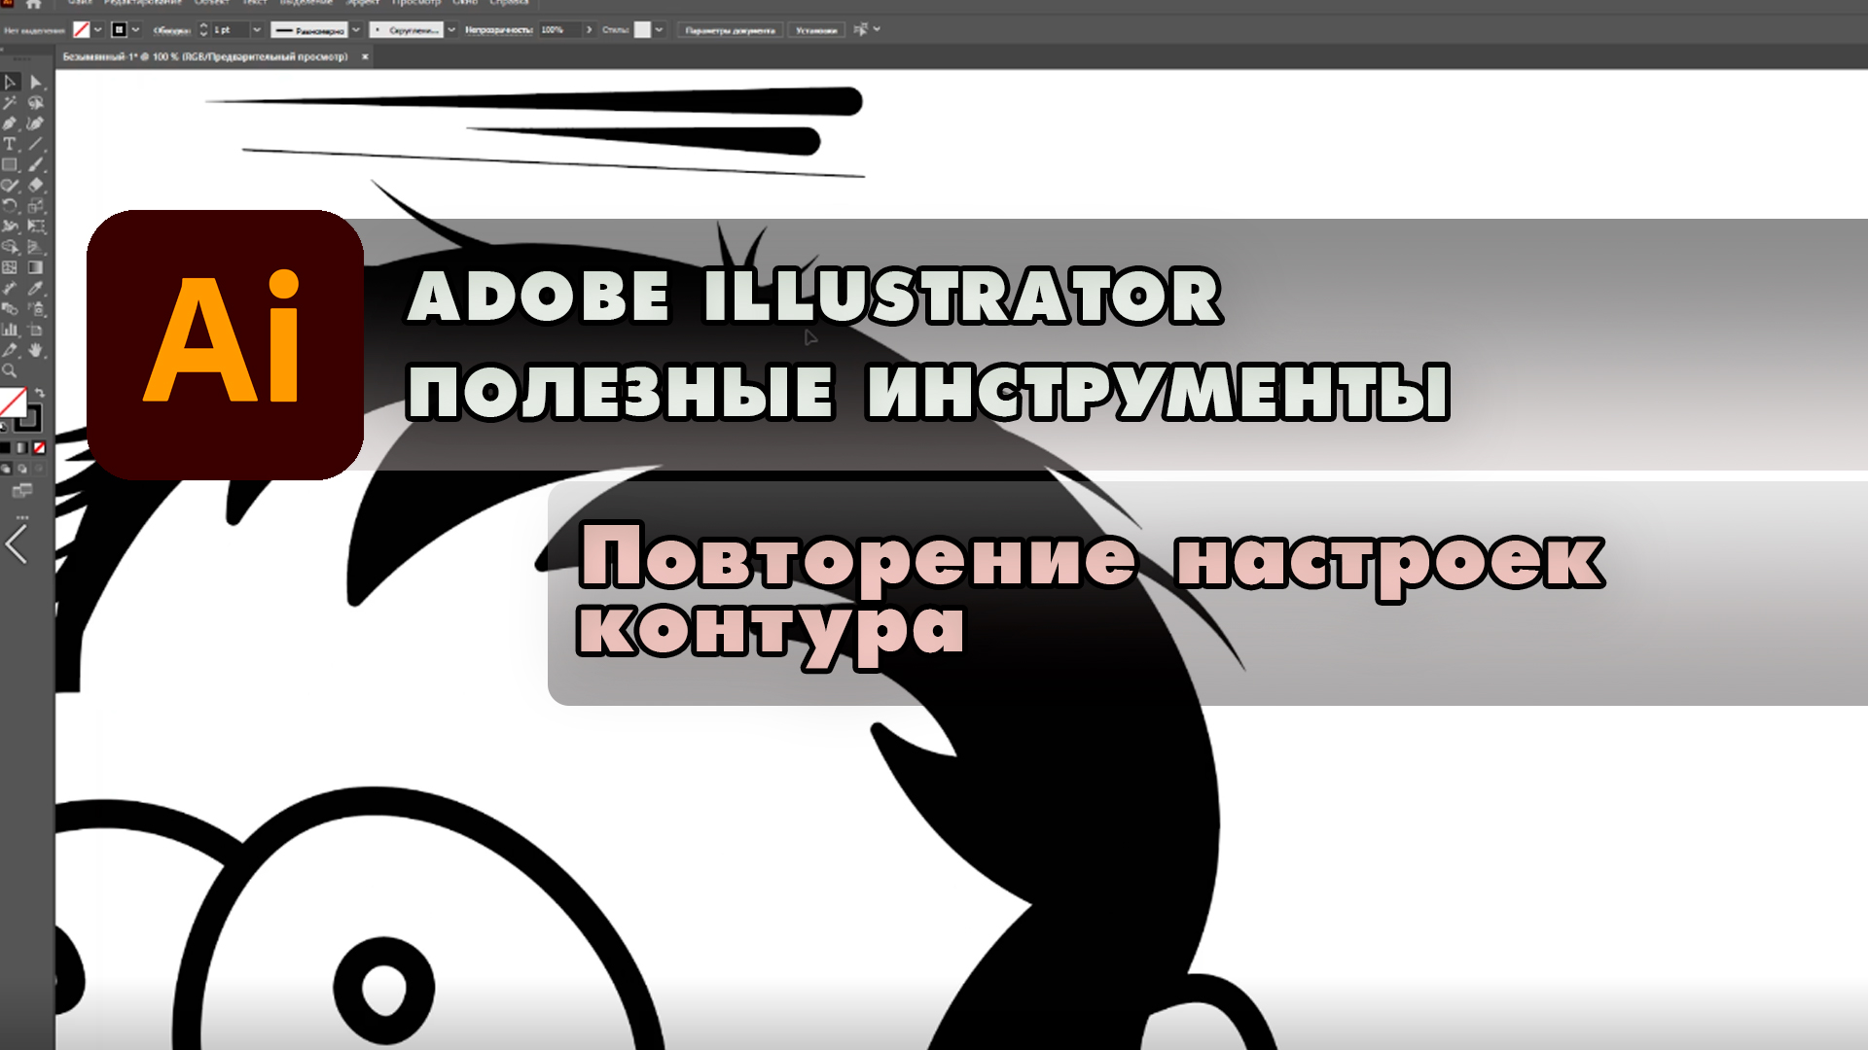This screenshot has height=1050, width=1868.
Task: Expand the width profile dropdown arrow
Action: point(356,30)
